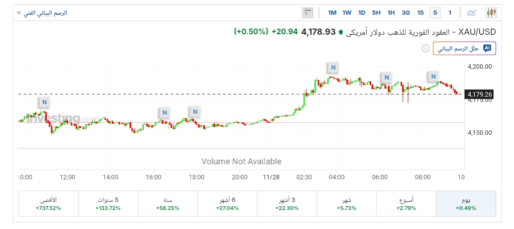The height and width of the screenshot is (229, 514).
Task: Select the 15-minute timeframe
Action: click(420, 12)
